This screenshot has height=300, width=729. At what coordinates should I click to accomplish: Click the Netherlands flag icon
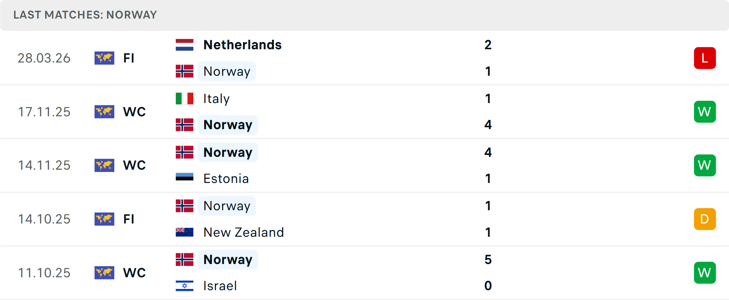[185, 45]
